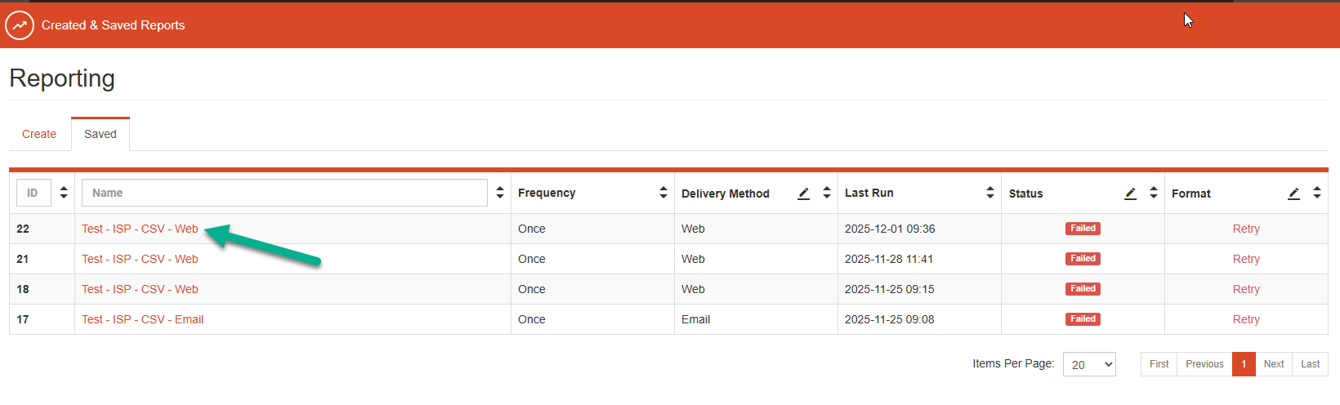Click Failed badge for report 22
Viewport: 1340px width, 405px height.
click(1083, 229)
